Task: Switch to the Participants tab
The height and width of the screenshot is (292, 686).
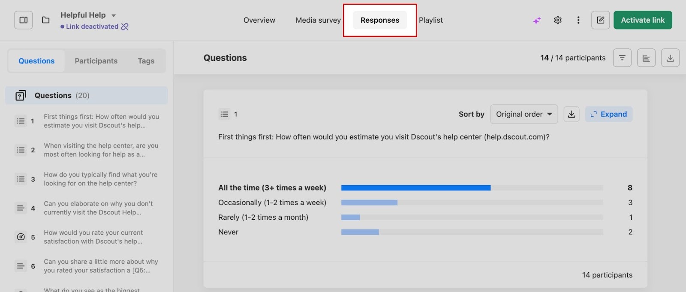Action: [x=96, y=61]
